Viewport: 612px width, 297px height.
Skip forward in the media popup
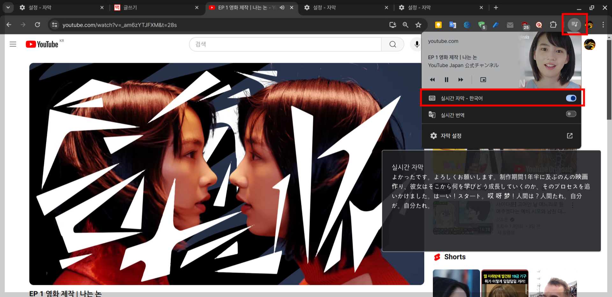click(x=461, y=80)
